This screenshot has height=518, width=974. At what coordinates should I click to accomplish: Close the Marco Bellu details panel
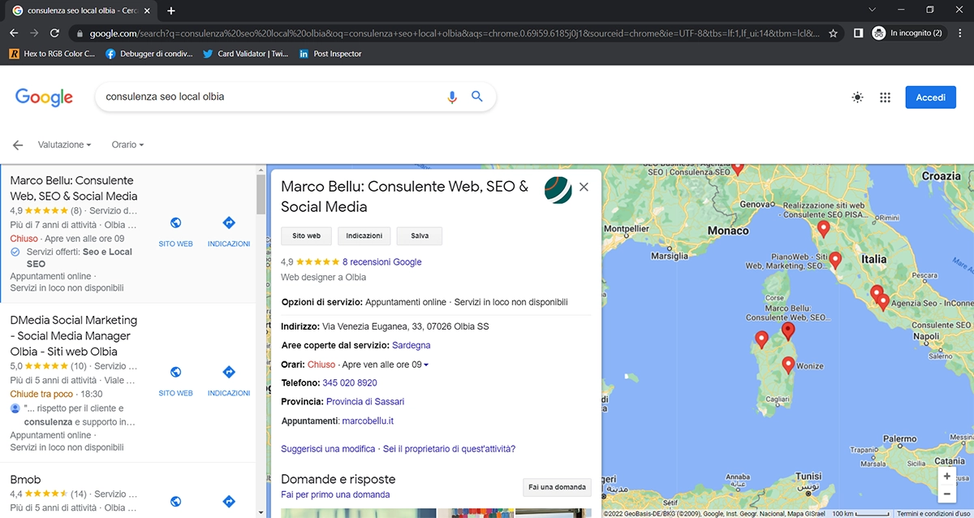click(584, 187)
